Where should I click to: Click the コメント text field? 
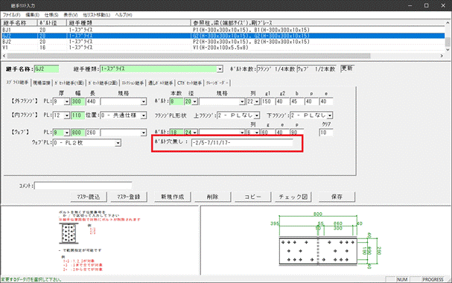[x=83, y=185]
